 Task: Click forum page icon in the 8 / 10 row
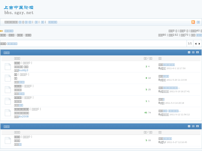click(x=8, y=78)
